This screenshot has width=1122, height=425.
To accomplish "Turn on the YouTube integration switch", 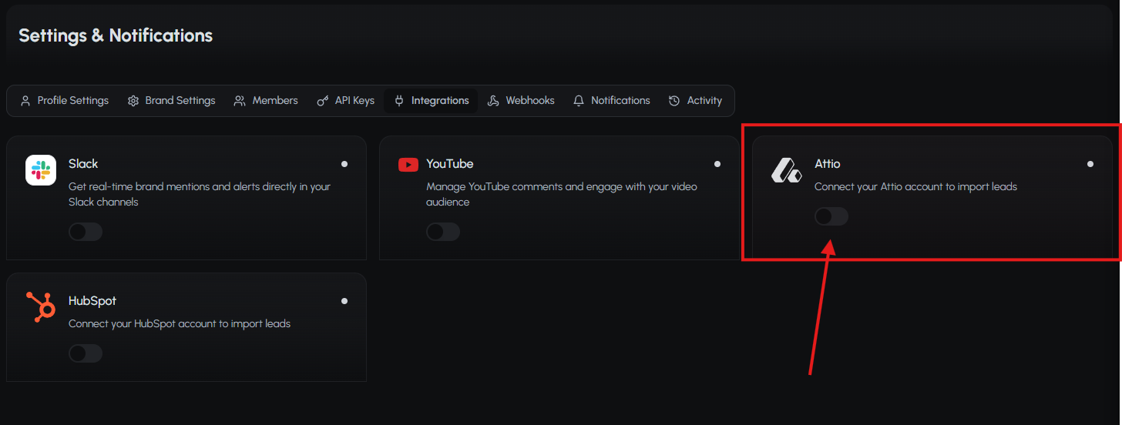I will [443, 232].
